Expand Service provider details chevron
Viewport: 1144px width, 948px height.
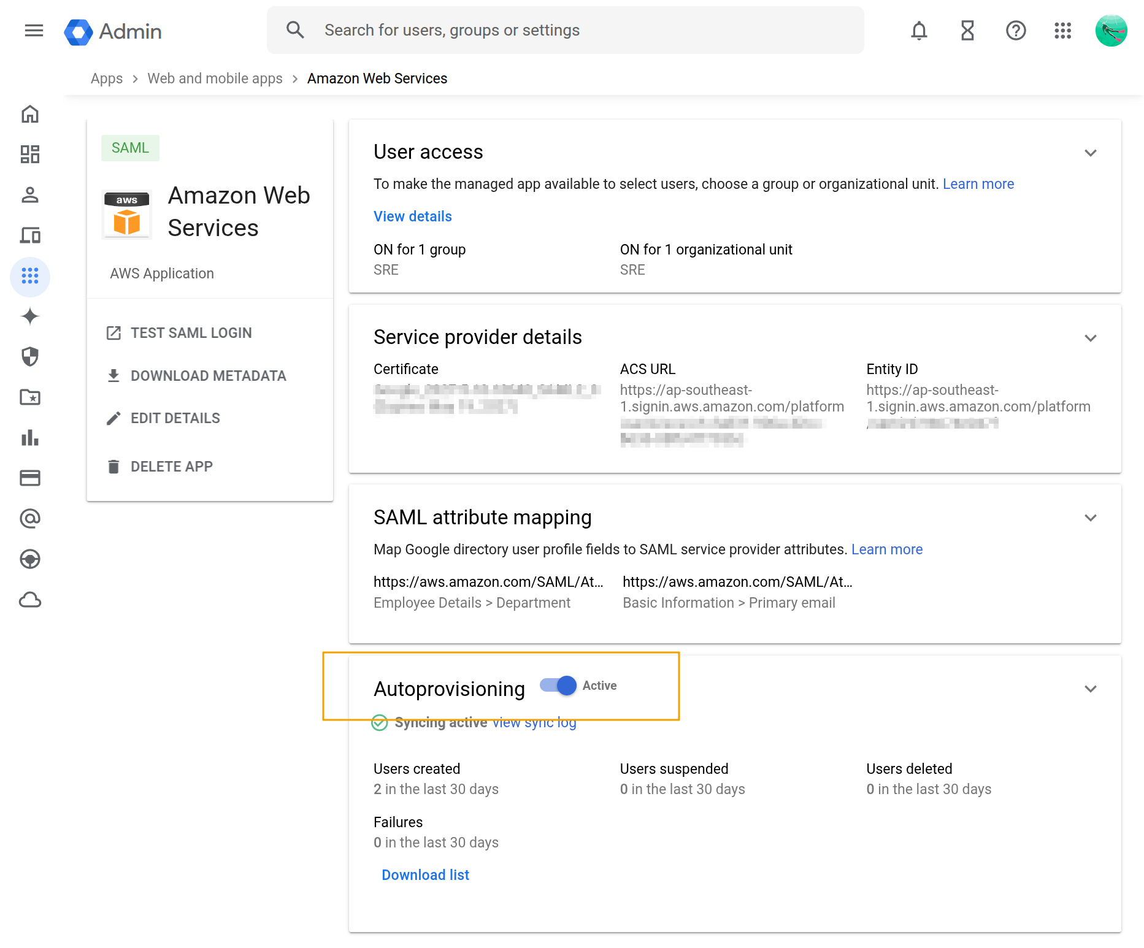tap(1090, 338)
